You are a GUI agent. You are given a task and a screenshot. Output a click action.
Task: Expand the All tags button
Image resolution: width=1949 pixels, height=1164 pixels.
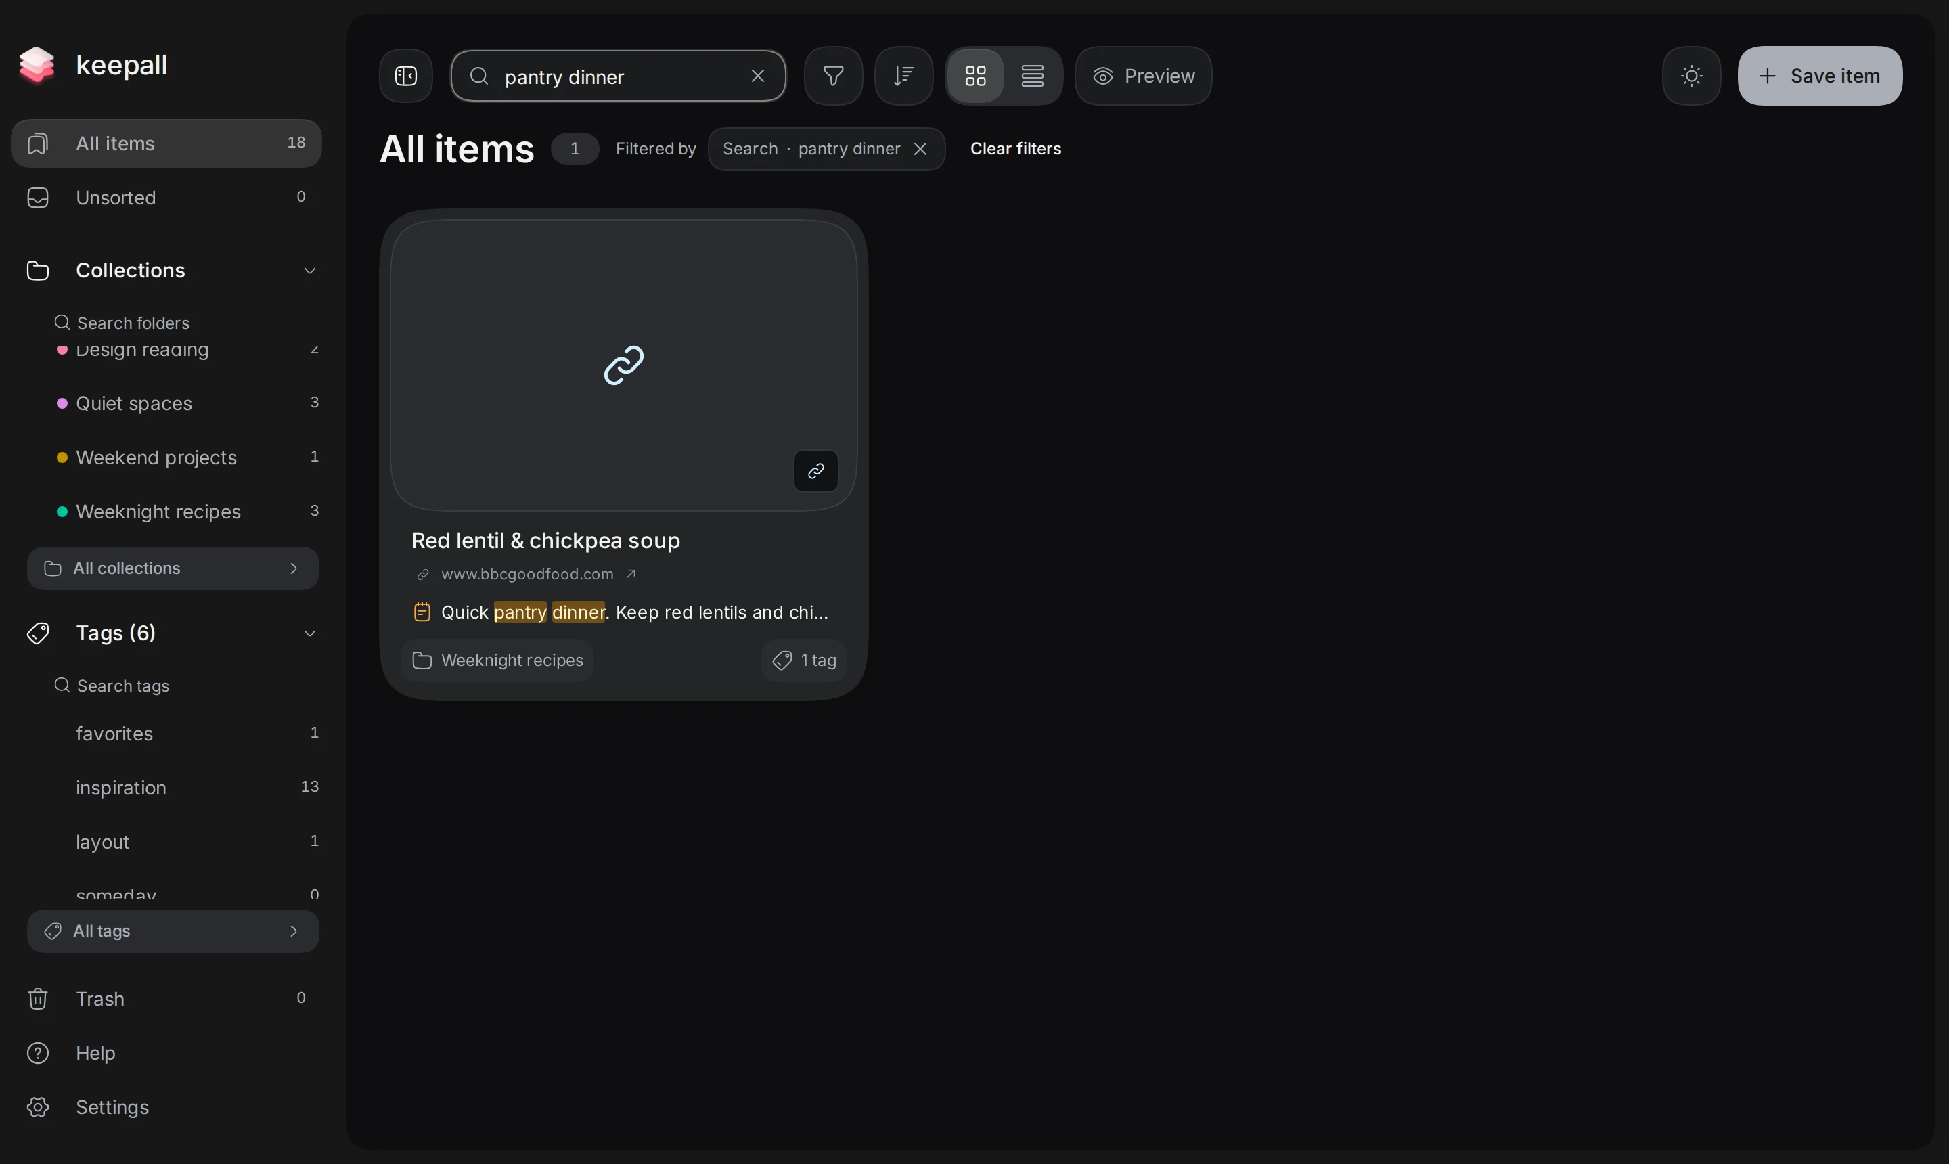point(173,931)
